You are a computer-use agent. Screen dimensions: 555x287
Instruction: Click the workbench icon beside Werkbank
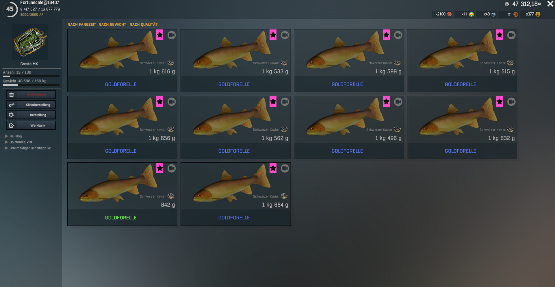12,125
